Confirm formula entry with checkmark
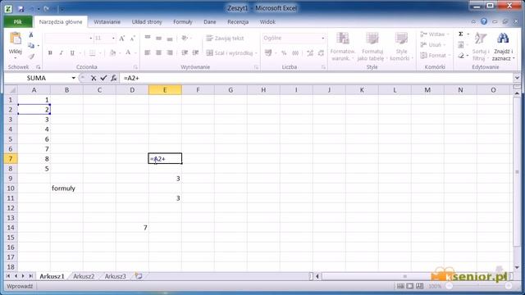The image size is (525, 295). [103, 78]
